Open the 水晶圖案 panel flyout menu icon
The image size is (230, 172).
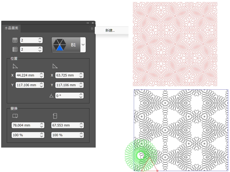(92, 28)
